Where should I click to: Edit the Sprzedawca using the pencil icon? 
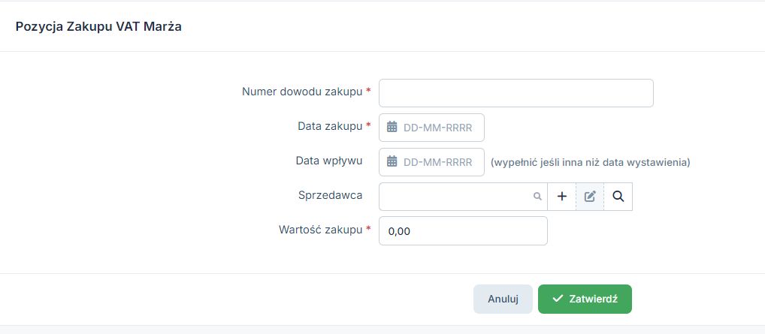pos(590,197)
